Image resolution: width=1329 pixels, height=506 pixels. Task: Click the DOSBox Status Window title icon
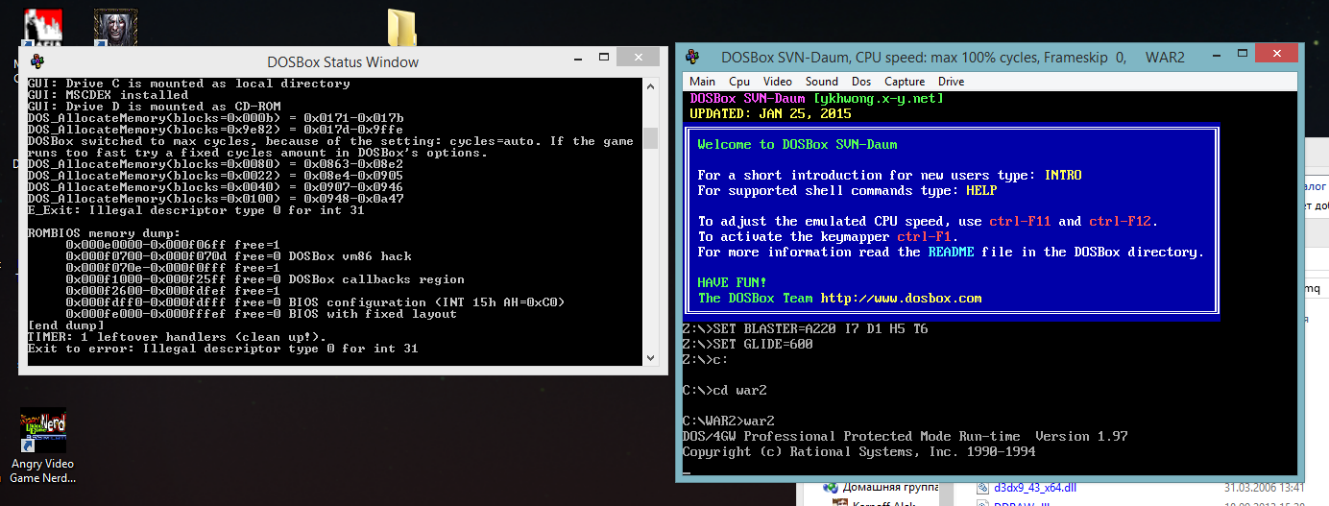point(37,61)
